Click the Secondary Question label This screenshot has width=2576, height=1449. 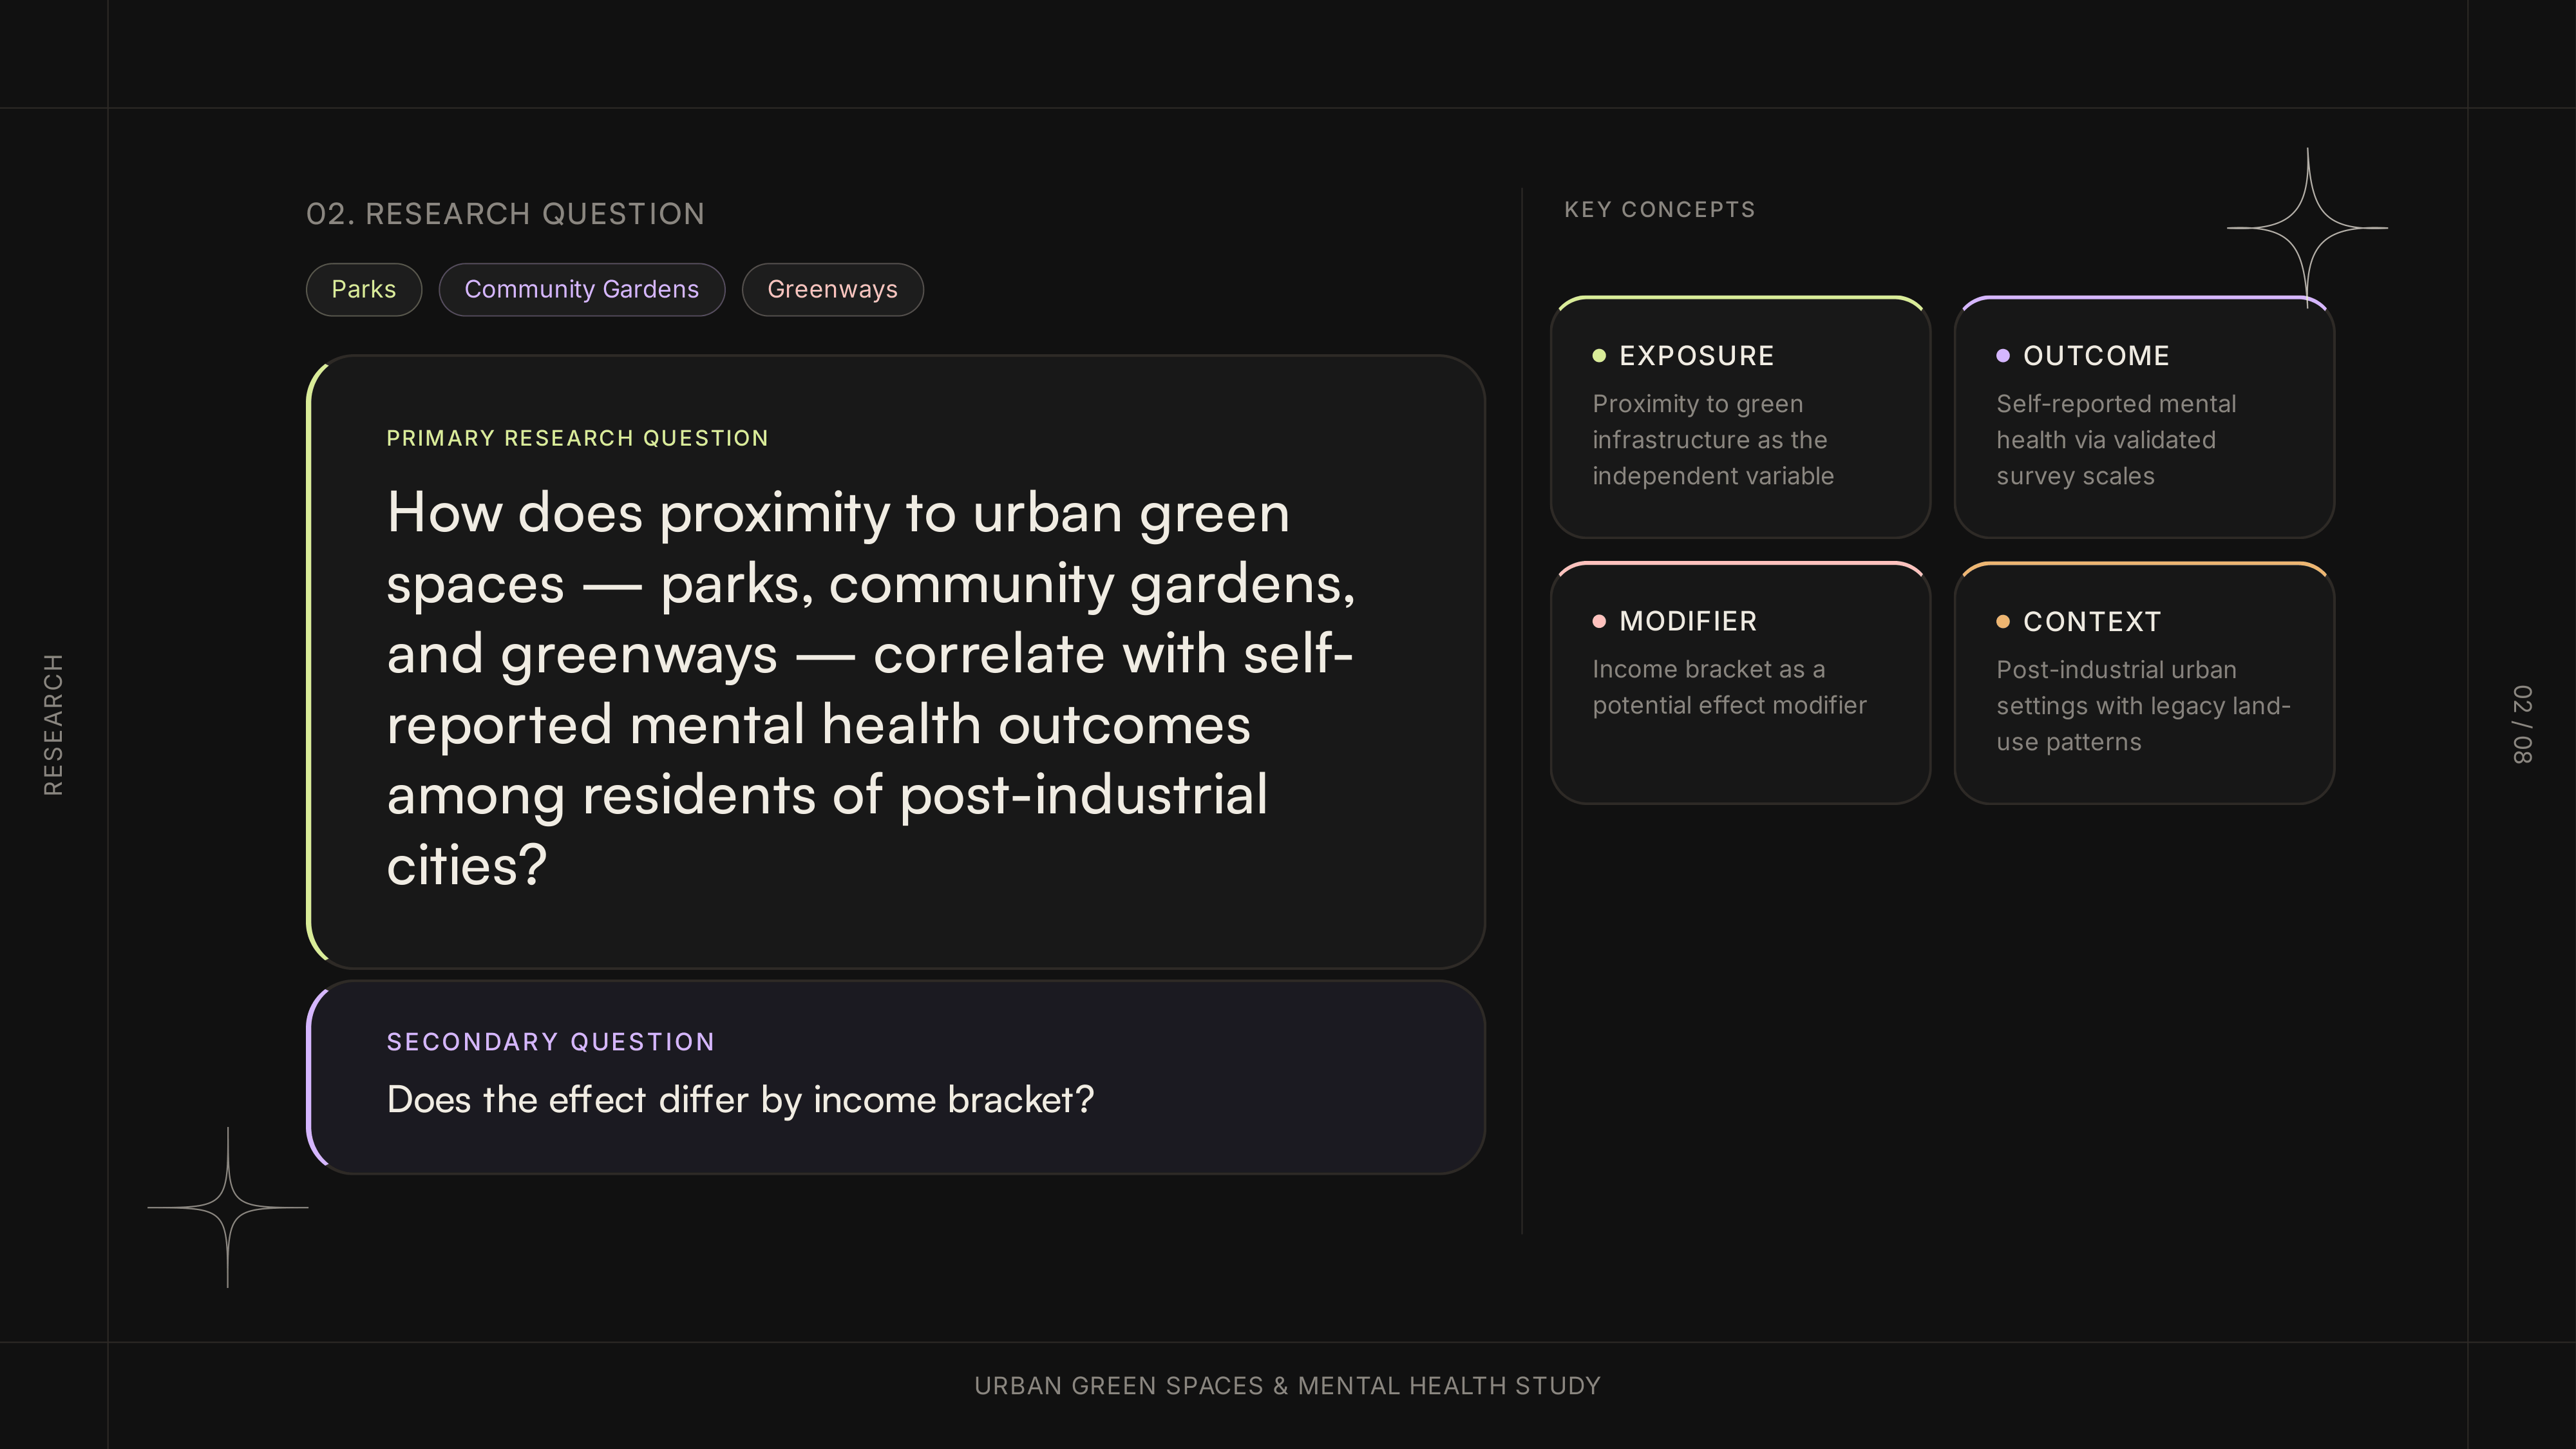[551, 1042]
